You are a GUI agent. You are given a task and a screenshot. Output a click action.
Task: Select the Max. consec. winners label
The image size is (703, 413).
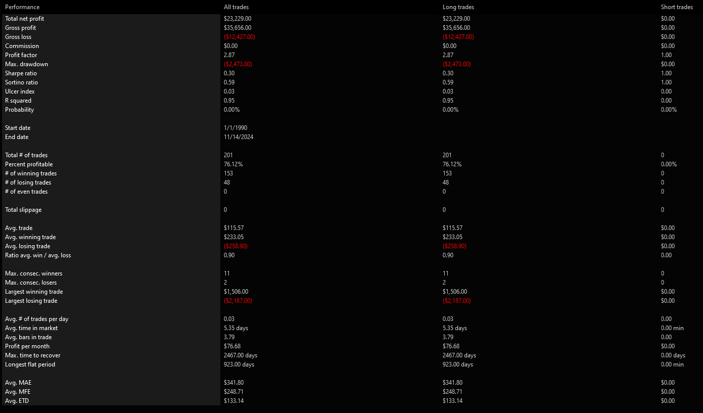pos(34,273)
